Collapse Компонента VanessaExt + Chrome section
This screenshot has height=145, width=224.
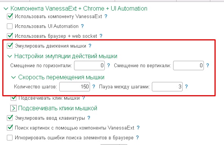coord(6,9)
